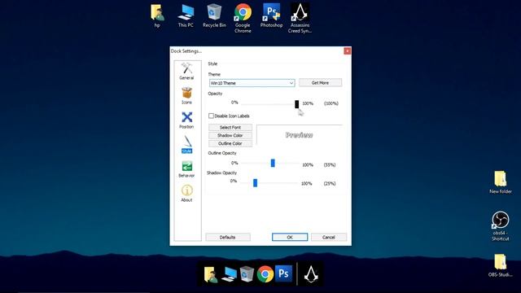Click the label font Preview area

point(299,135)
